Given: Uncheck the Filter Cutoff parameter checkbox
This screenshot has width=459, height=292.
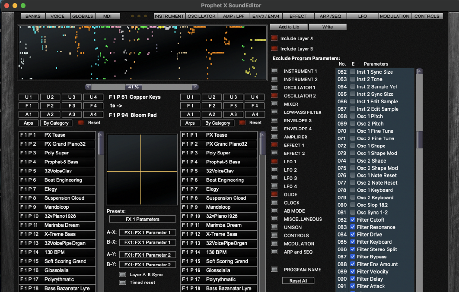Looking at the screenshot, I should point(353,220).
